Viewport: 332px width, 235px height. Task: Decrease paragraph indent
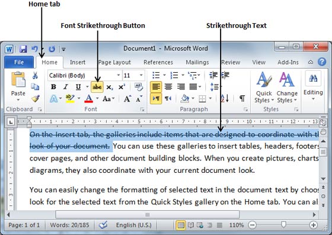pos(213,75)
